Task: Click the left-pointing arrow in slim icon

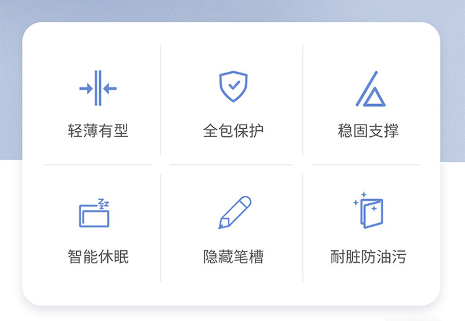Action: tap(110, 89)
